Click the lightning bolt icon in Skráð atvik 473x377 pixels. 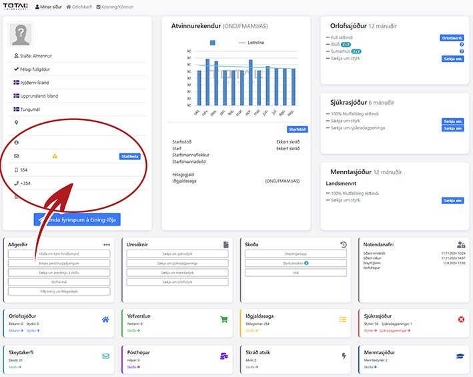point(344,356)
